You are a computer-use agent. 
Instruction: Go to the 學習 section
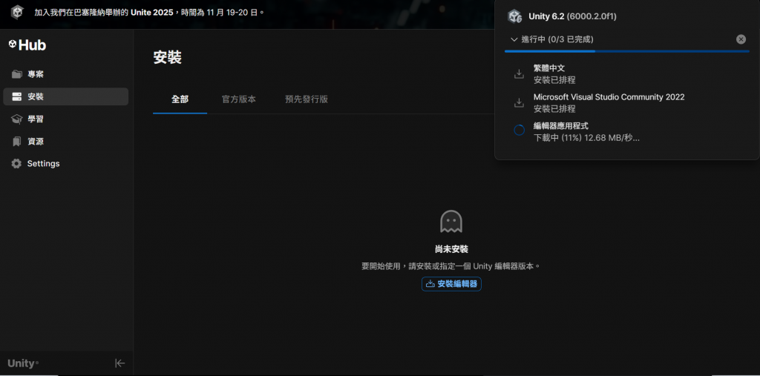tap(66, 119)
